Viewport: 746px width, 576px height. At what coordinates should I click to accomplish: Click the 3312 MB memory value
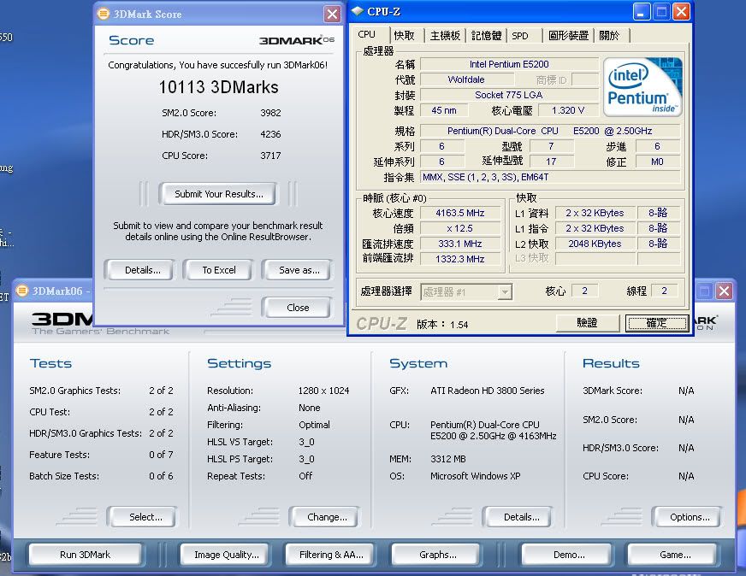(448, 459)
